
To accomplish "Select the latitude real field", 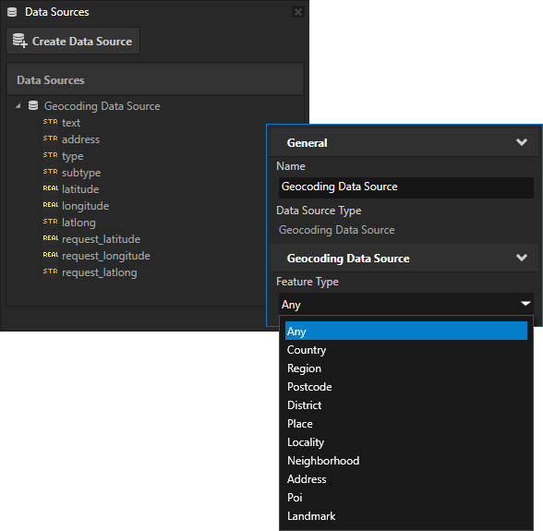I will click(x=80, y=189).
